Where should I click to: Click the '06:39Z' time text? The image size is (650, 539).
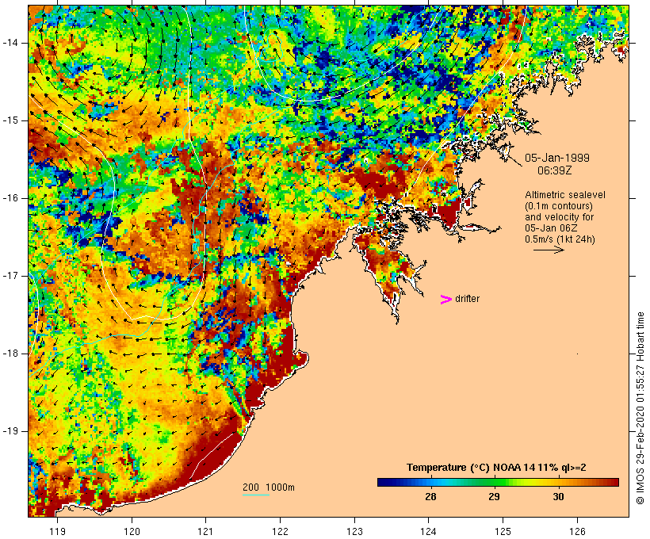click(555, 170)
